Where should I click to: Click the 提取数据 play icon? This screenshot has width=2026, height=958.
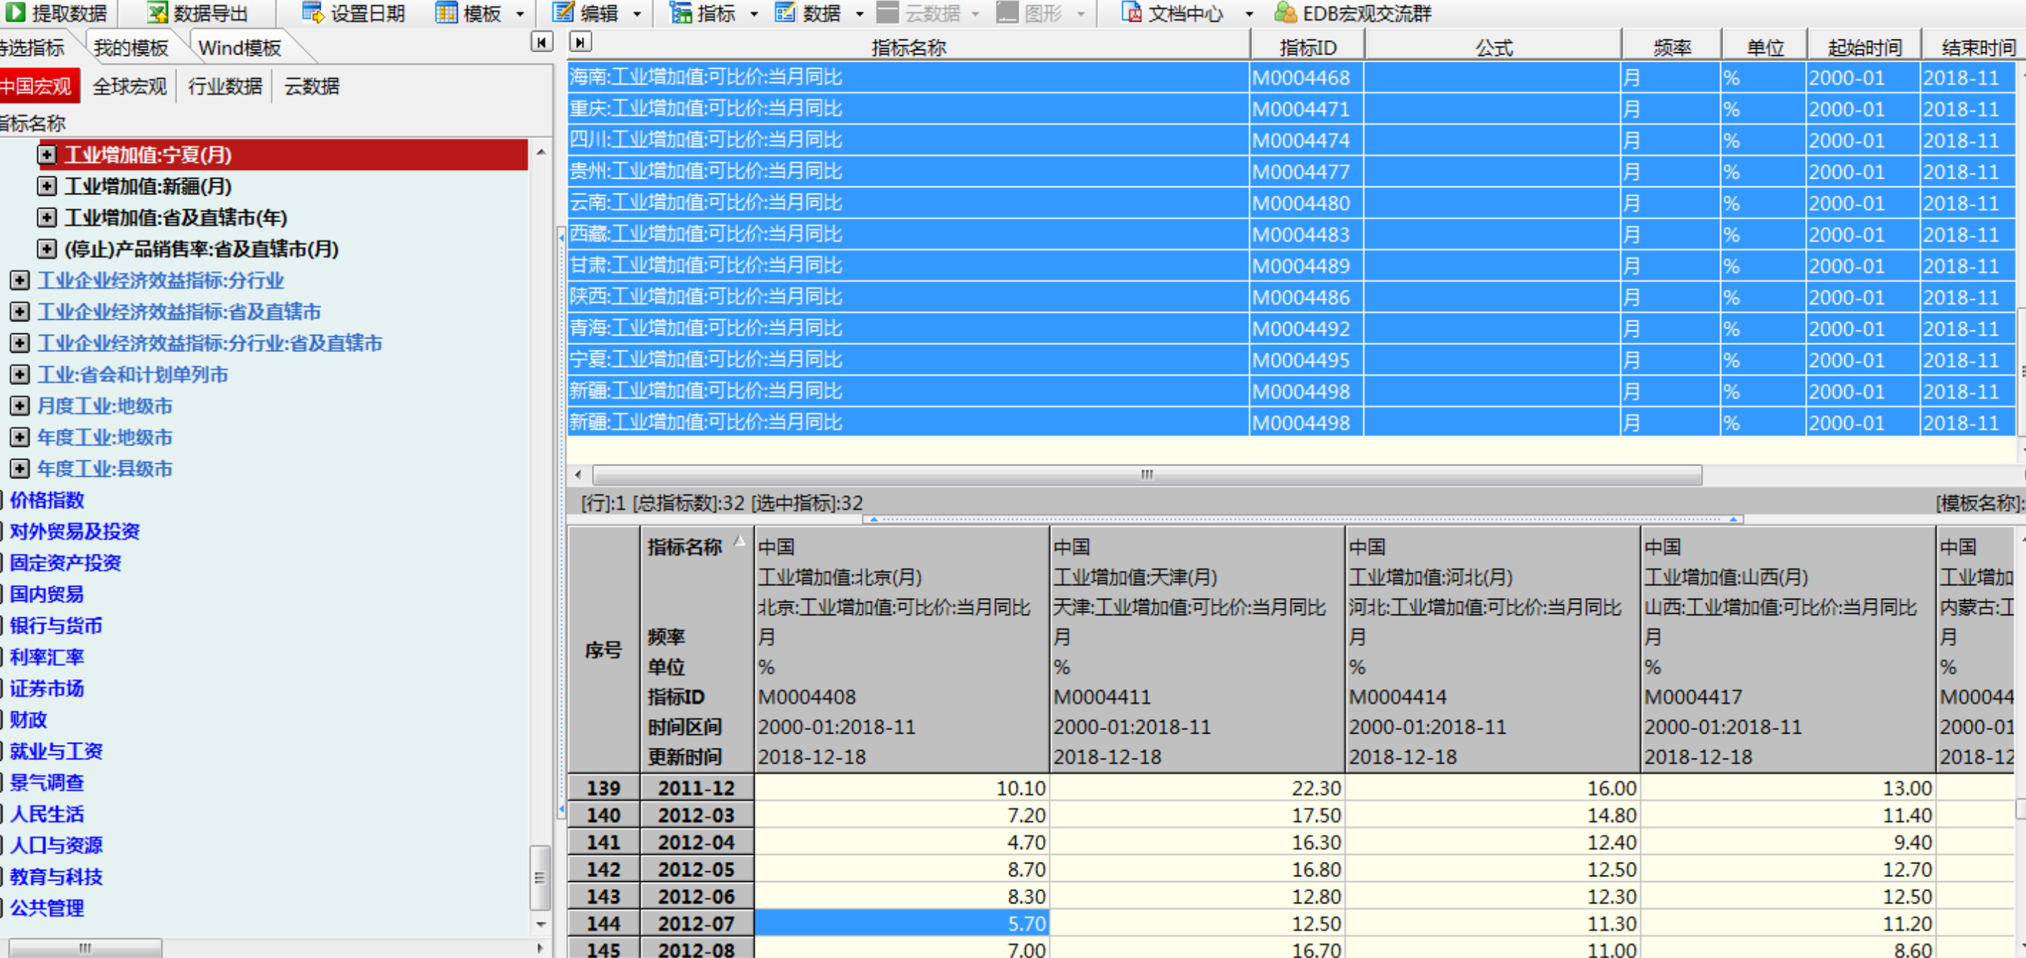coord(15,11)
